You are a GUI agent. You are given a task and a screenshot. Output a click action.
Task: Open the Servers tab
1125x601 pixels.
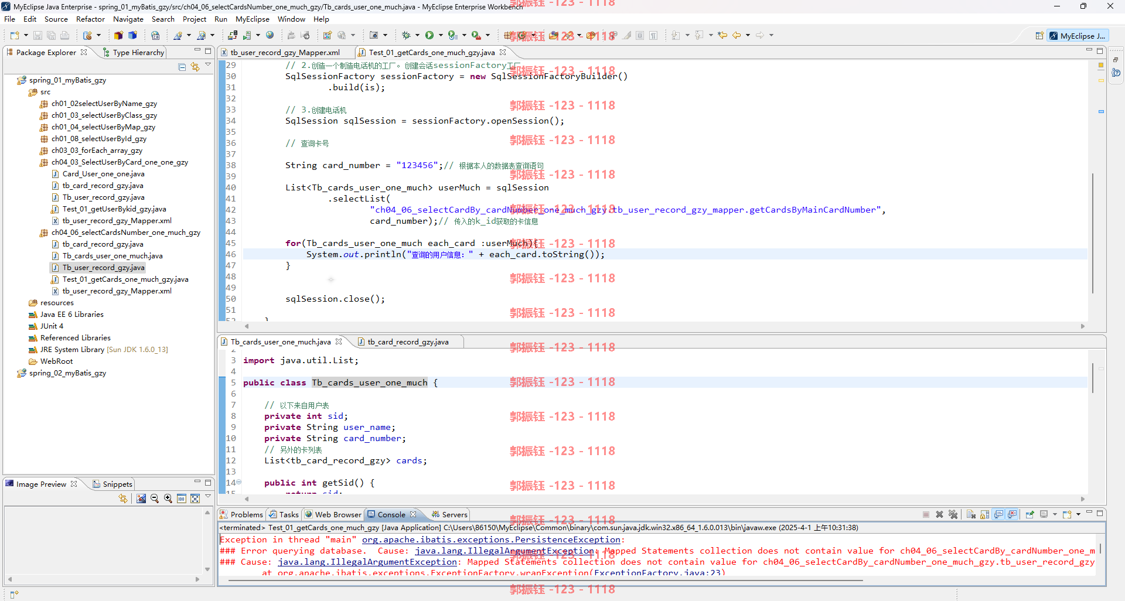pos(449,515)
